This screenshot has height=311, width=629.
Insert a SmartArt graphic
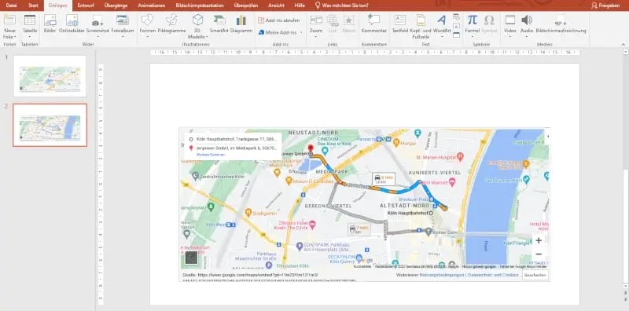click(x=219, y=24)
